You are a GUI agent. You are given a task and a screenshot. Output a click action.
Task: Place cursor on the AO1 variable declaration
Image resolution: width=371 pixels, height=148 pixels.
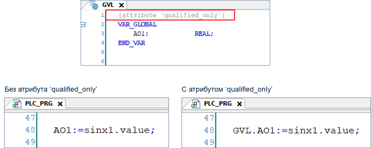pyautogui.click(x=141, y=34)
